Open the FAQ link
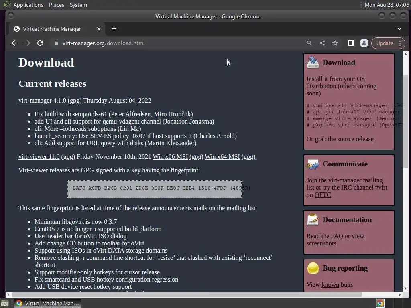This screenshot has width=411, height=308. [x=337, y=236]
